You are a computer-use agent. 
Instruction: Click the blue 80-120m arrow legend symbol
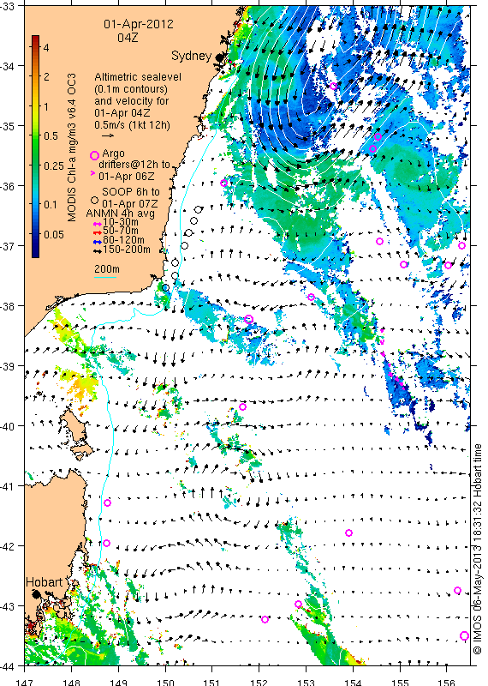point(98,242)
